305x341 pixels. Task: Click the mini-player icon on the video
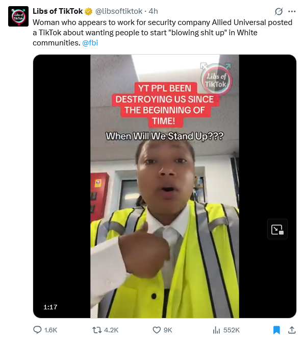(x=277, y=229)
